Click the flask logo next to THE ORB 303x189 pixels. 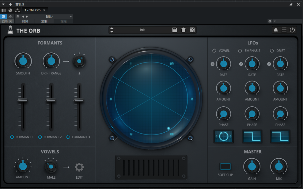(10, 30)
